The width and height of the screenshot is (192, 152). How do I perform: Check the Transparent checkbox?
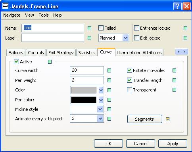[x=129, y=90]
